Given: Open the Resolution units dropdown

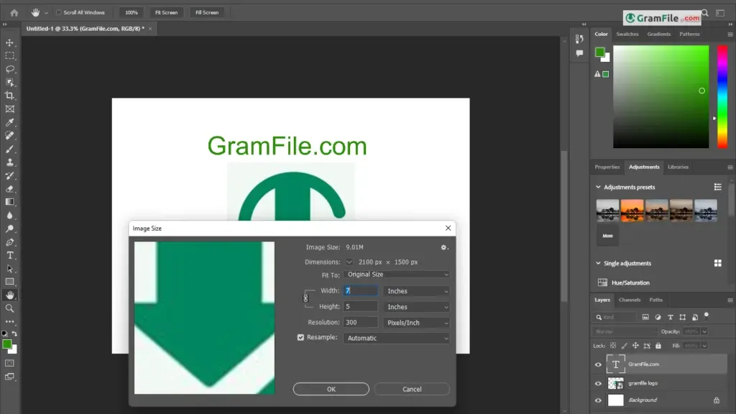Looking at the screenshot, I should (417, 323).
